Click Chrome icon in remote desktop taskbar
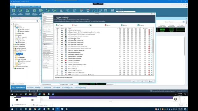 coord(44,94)
